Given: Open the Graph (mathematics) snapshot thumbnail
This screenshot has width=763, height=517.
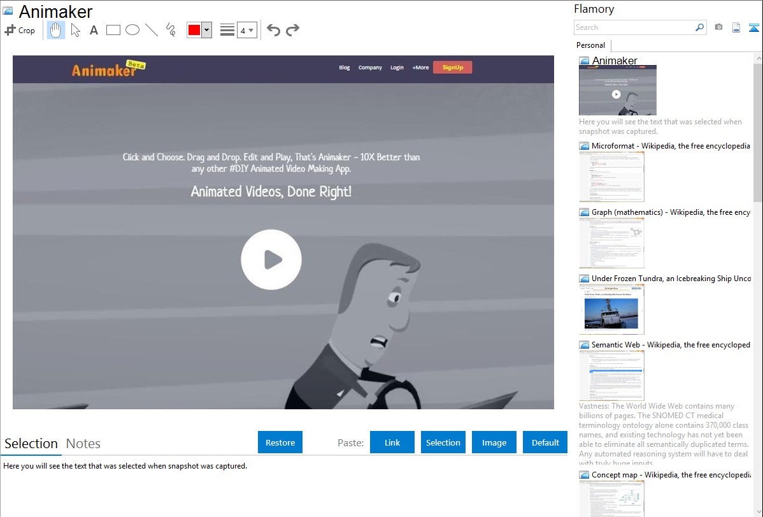Looking at the screenshot, I should [611, 243].
